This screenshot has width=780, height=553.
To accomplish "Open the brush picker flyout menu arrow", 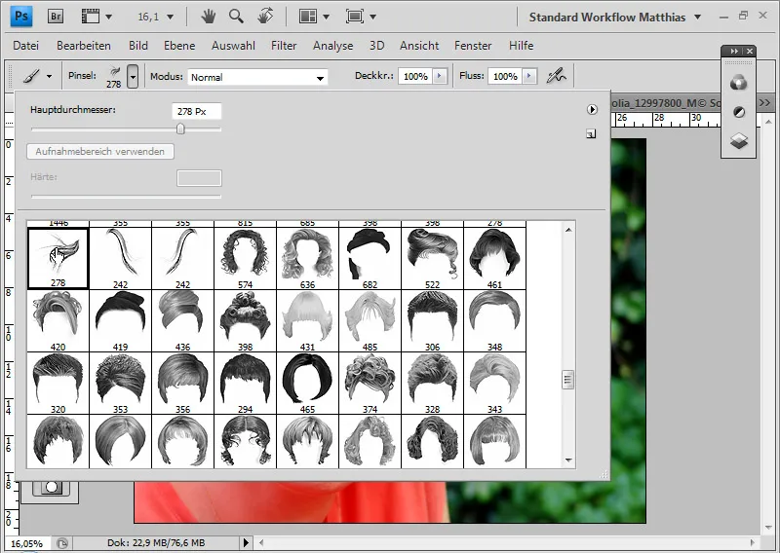I will 592,109.
